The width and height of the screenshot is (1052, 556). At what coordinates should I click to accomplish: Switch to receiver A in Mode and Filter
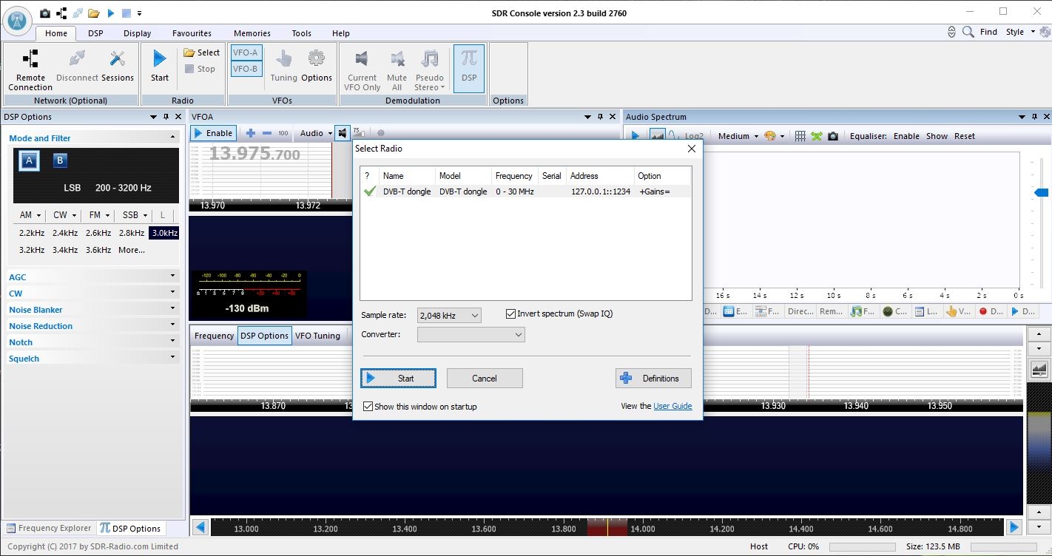point(29,160)
